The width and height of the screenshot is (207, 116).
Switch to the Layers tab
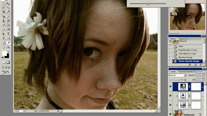(x=173, y=72)
